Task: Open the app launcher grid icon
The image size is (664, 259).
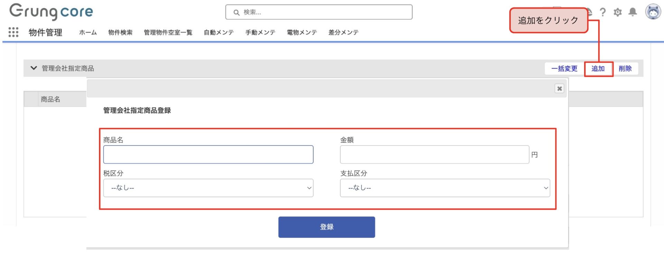Action: coord(13,32)
